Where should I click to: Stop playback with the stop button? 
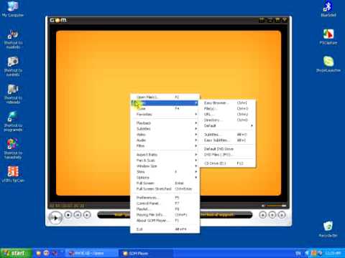click(68, 215)
